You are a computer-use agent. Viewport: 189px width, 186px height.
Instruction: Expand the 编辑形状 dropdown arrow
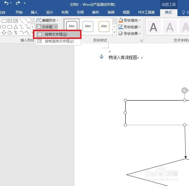pos(58,20)
